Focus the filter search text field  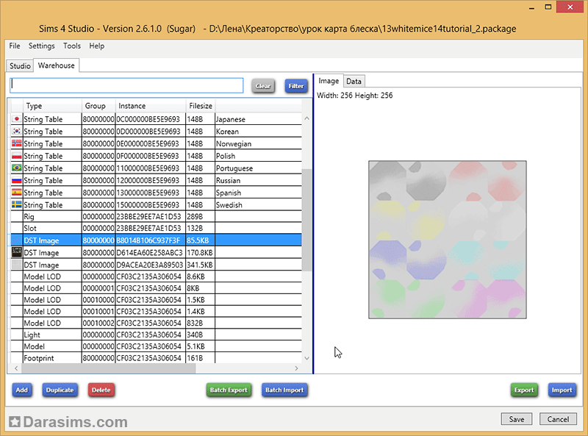pos(126,85)
